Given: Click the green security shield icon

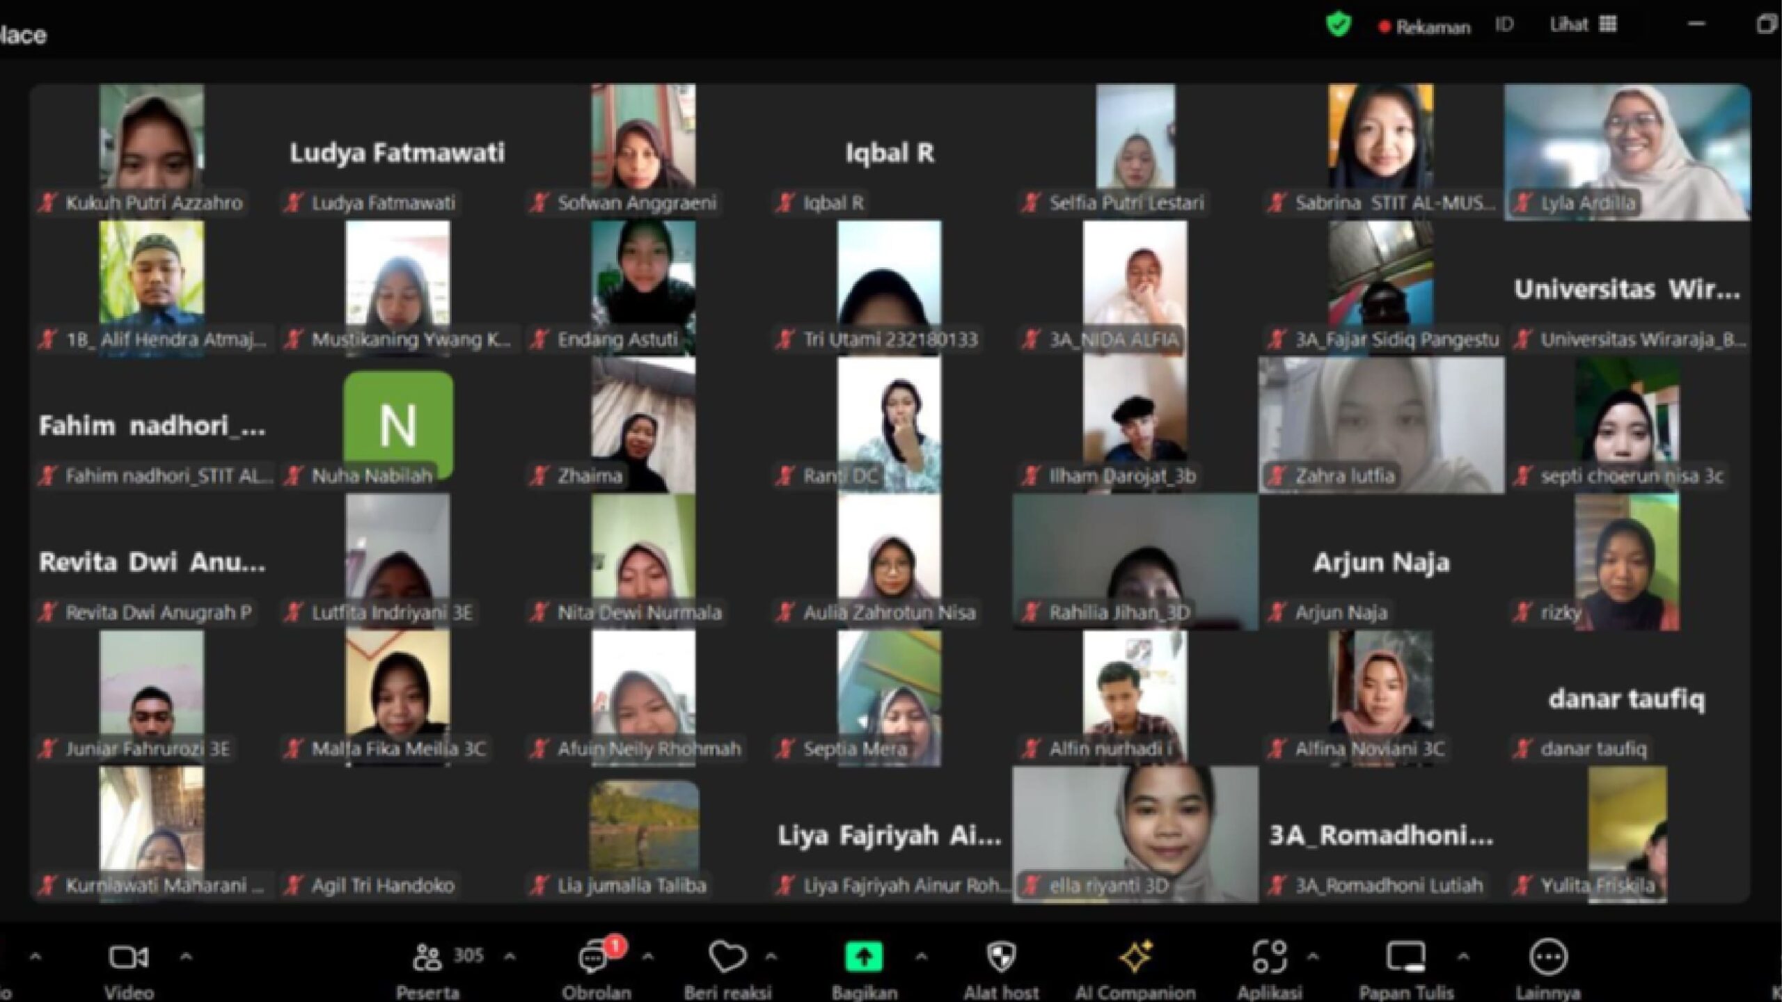Looking at the screenshot, I should coord(1337,26).
